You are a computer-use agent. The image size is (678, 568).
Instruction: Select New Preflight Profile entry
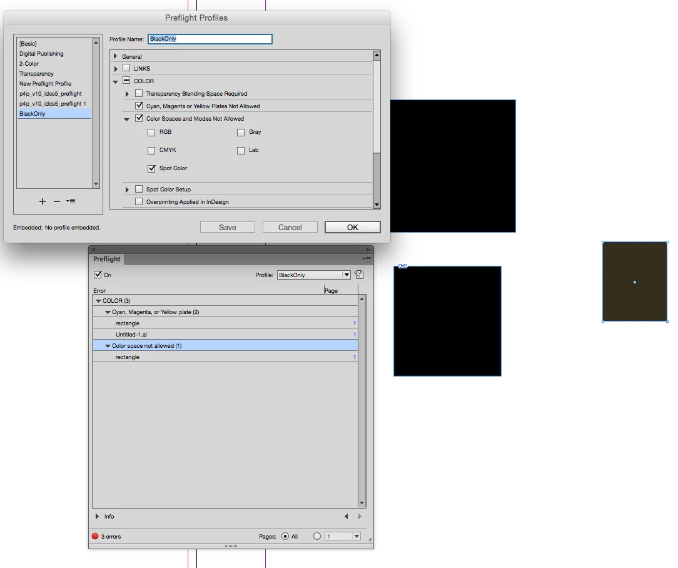coord(54,83)
